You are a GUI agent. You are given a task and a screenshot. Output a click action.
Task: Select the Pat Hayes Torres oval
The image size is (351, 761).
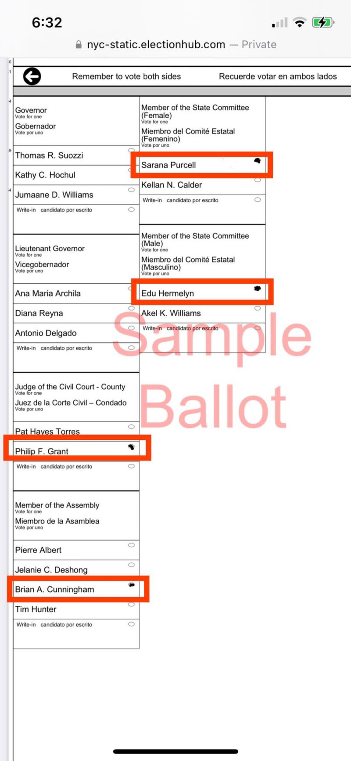tap(131, 427)
